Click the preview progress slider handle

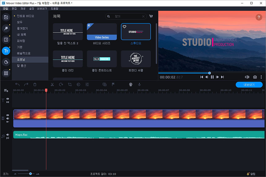[209, 73]
